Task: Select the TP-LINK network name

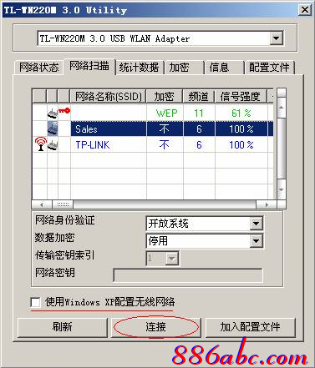Action: click(93, 145)
